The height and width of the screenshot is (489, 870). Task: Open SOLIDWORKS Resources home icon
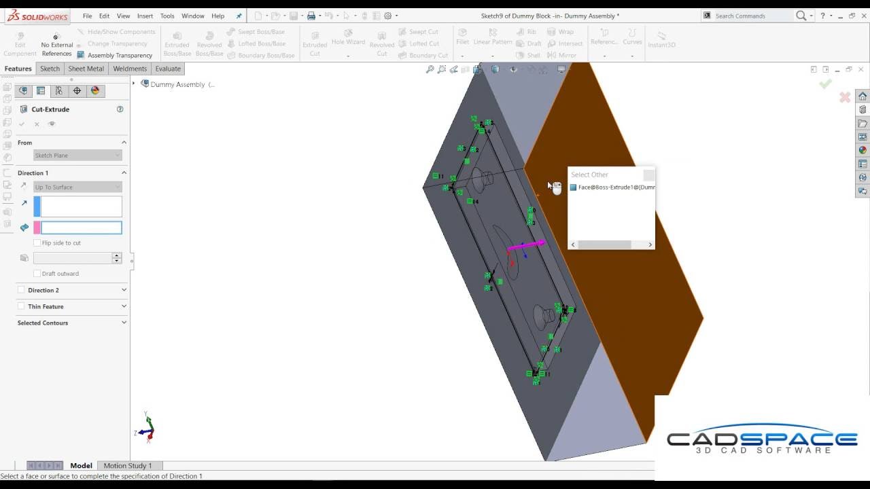863,96
